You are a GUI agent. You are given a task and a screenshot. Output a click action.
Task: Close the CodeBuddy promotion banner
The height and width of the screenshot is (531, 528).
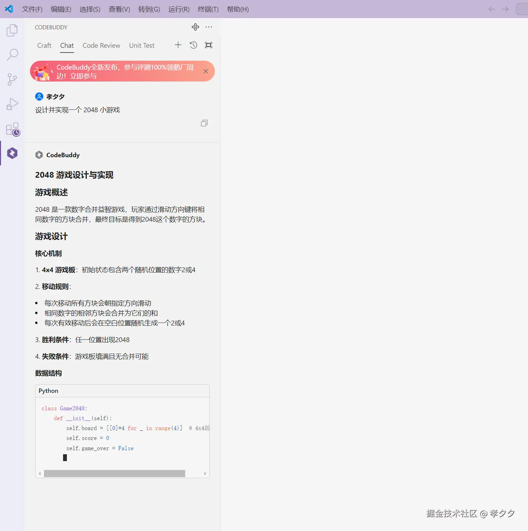click(x=206, y=71)
